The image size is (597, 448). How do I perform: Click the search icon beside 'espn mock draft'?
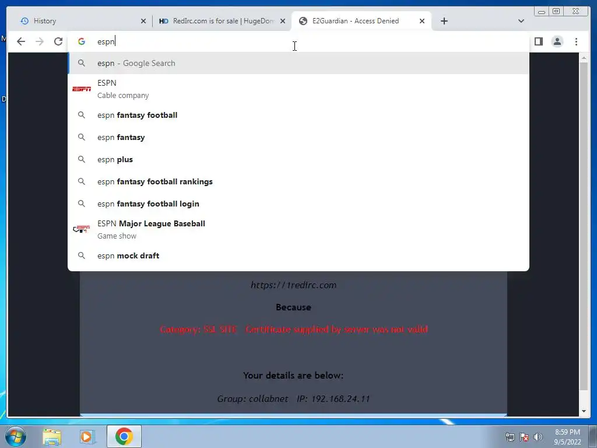point(82,256)
